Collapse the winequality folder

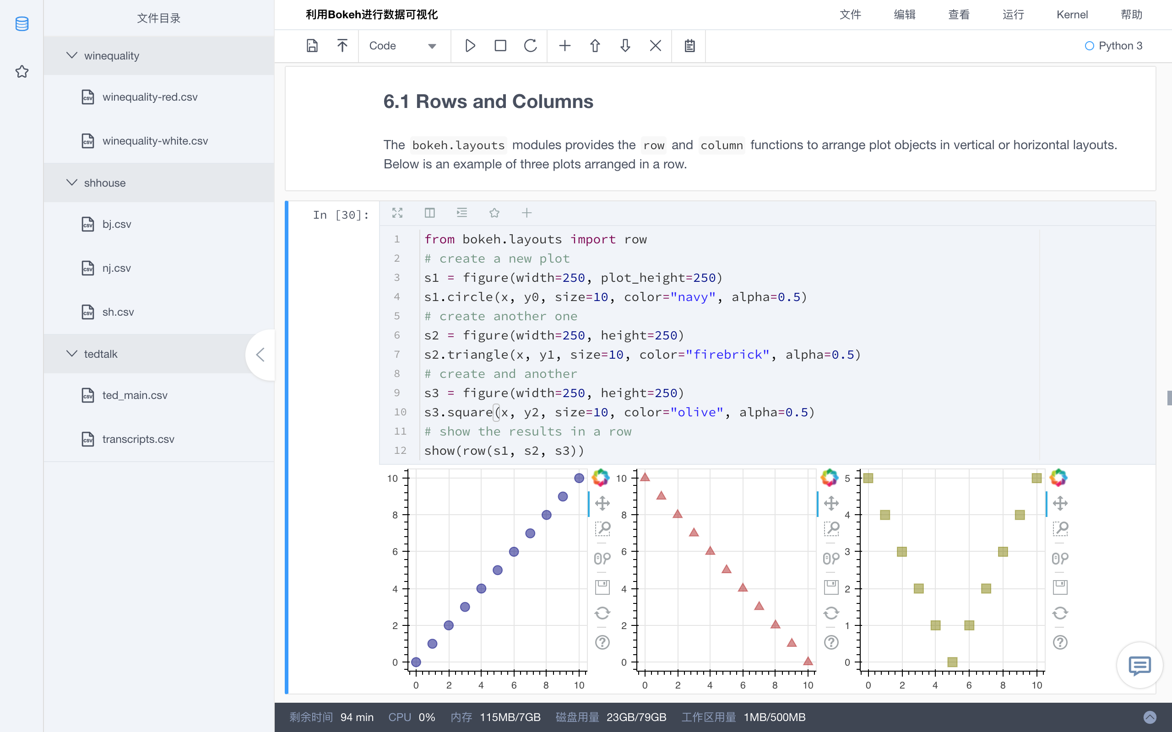[x=72, y=55]
